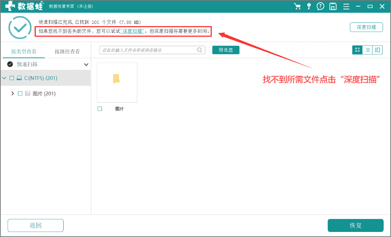
Task: Expand the 图片 (201) tree node
Action: tap(12, 94)
